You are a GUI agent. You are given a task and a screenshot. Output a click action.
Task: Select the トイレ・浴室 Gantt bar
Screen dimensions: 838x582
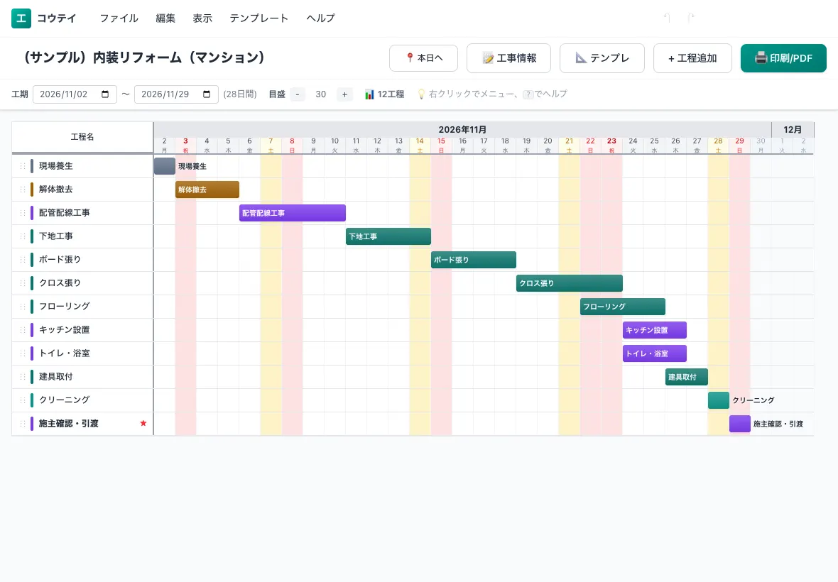click(x=655, y=353)
